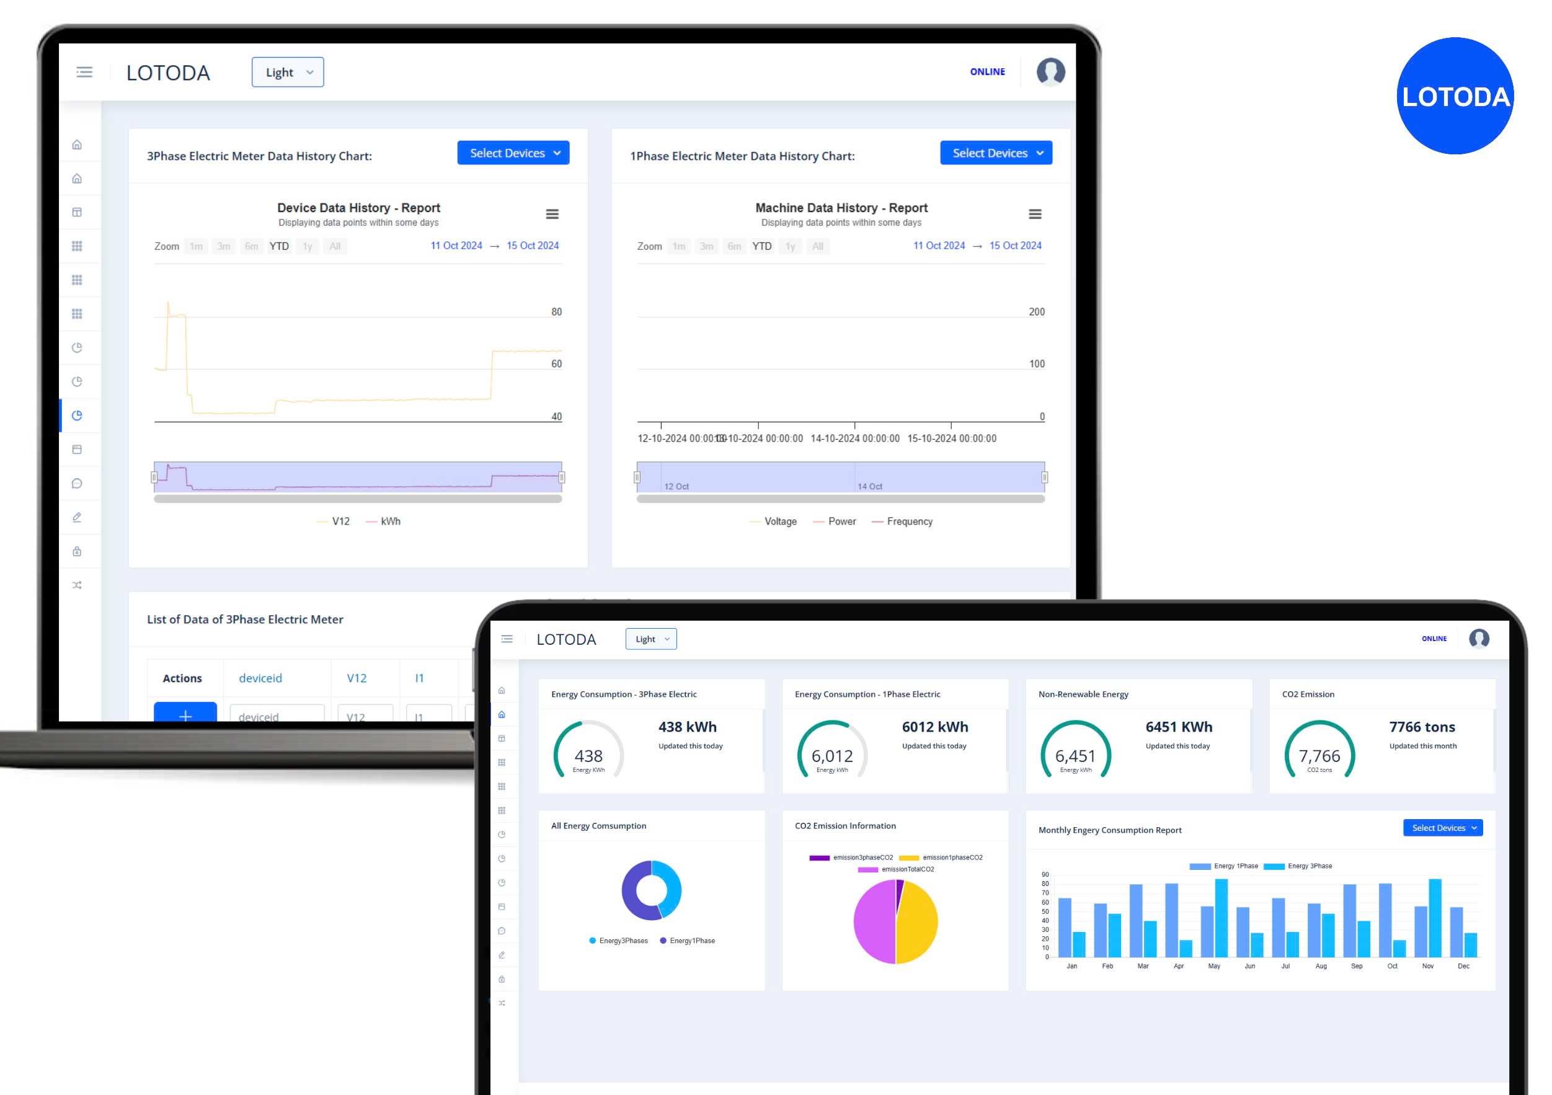Select 1m zoom in Device Data History chart
The height and width of the screenshot is (1095, 1552).
(196, 246)
